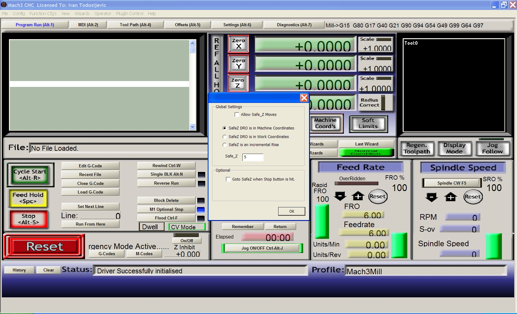517x314 pixels.
Task: Select SafeZ DRO in Machine Coordinates
Action: pyautogui.click(x=225, y=128)
